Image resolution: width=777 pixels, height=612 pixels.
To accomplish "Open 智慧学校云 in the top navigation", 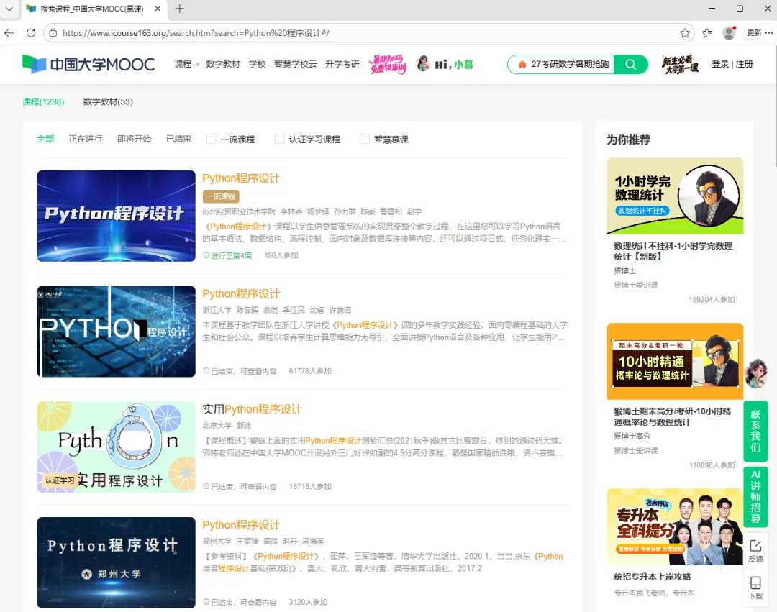I will 296,65.
